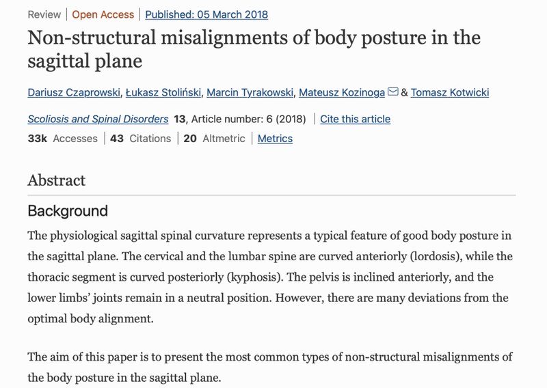Click the 33k Accesses count
547x388 pixels.
click(x=63, y=139)
